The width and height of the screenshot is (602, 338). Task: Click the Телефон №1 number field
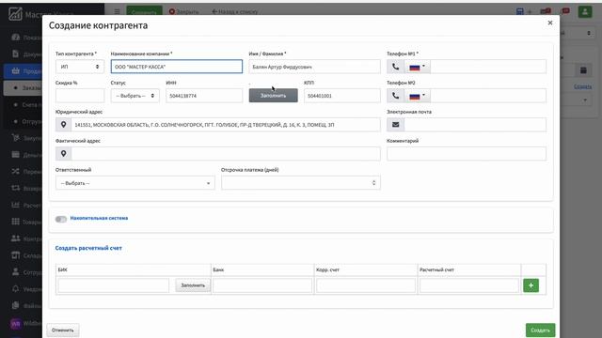pyautogui.click(x=488, y=67)
